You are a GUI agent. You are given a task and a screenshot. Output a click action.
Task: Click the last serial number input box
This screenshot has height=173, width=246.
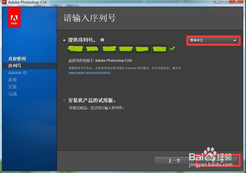click(159, 49)
